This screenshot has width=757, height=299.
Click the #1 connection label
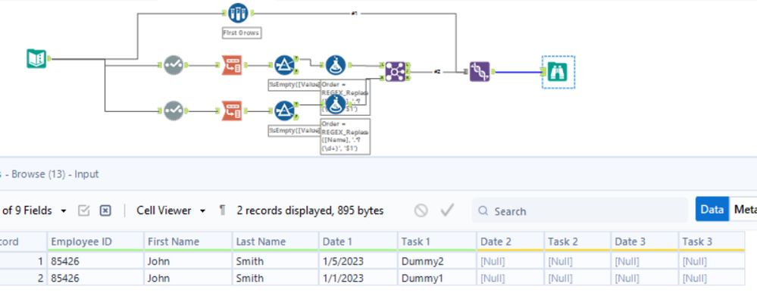pyautogui.click(x=354, y=14)
